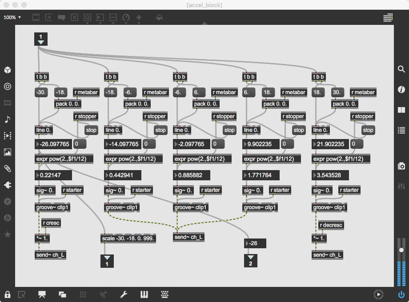Insert a message box from top toolbar
The width and height of the screenshot is (409, 302).
point(49,17)
